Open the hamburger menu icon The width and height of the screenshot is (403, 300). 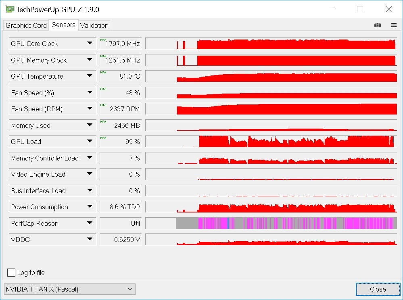[x=394, y=25]
